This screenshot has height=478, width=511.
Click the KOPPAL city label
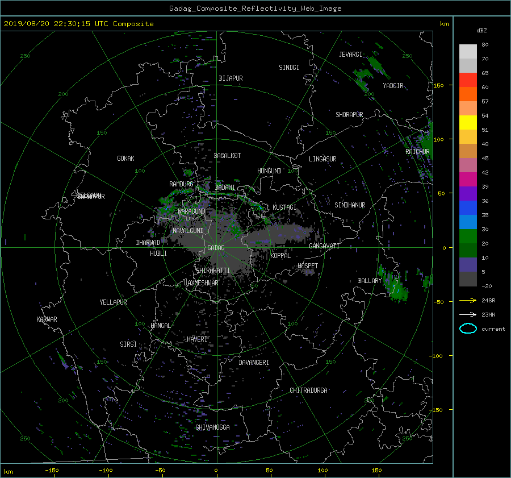tap(280, 256)
